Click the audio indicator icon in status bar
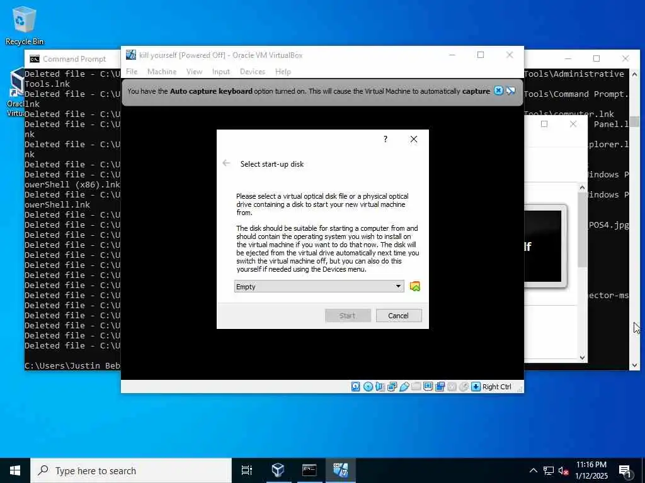Screen dimensions: 645x483 coord(380,387)
